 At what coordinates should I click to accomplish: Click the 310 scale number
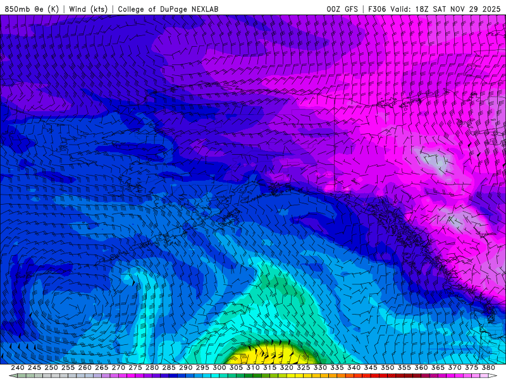(x=253, y=368)
